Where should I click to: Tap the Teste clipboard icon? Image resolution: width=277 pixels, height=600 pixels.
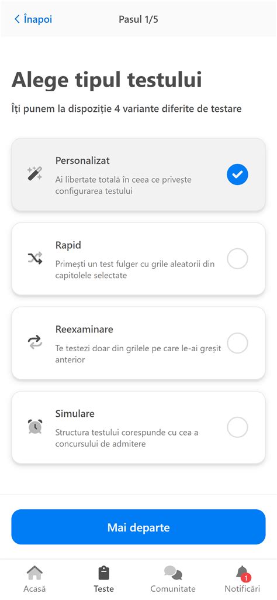[103, 573]
